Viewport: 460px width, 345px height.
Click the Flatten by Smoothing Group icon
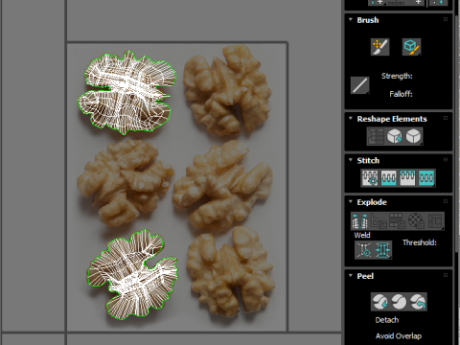pyautogui.click(x=398, y=220)
